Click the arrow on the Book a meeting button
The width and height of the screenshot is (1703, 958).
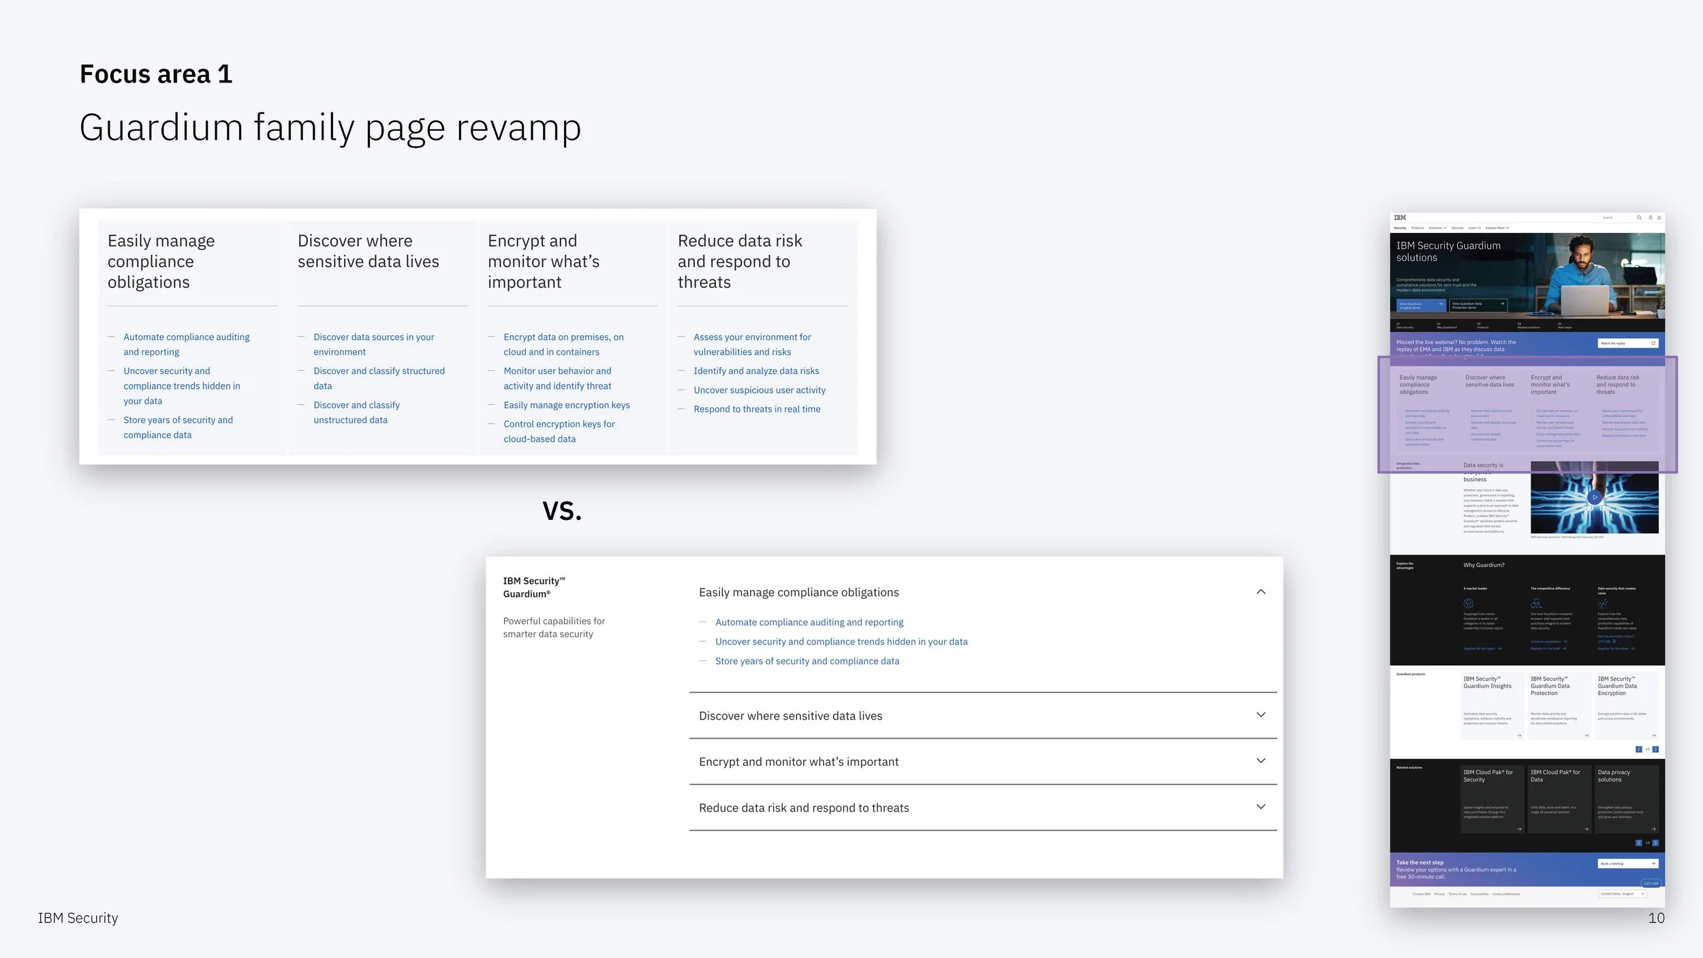coord(1654,863)
